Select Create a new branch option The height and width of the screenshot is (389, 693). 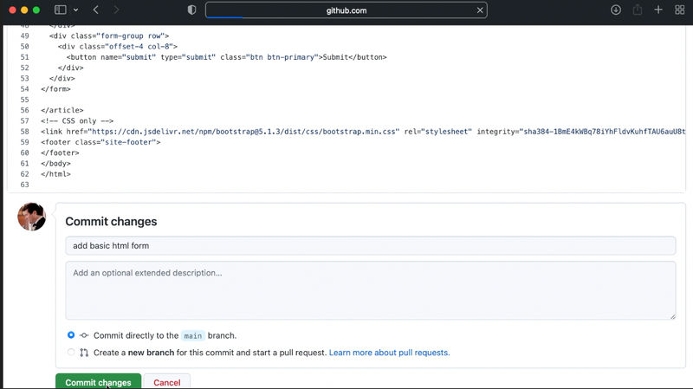coord(71,353)
